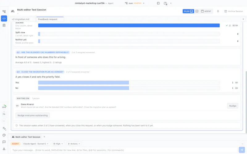Click the DA avatar for Dana Alvarez
The height and width of the screenshot is (154, 247).
click(17, 106)
